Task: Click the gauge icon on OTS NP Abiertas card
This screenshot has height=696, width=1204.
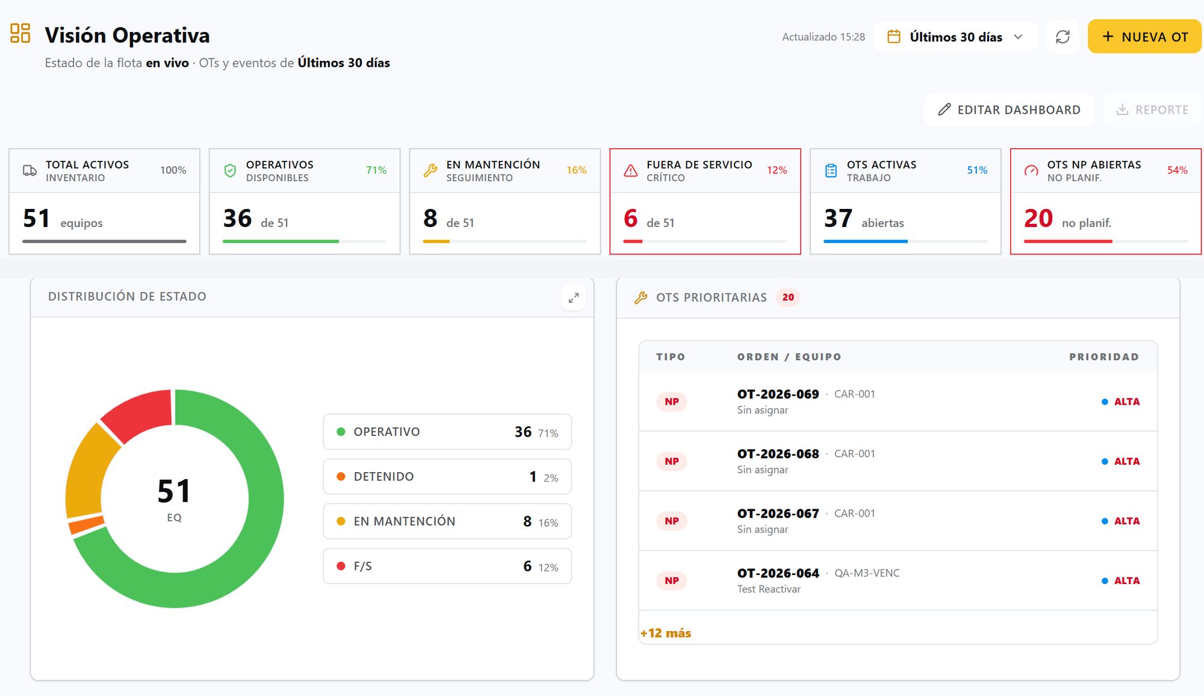Action: (1031, 170)
